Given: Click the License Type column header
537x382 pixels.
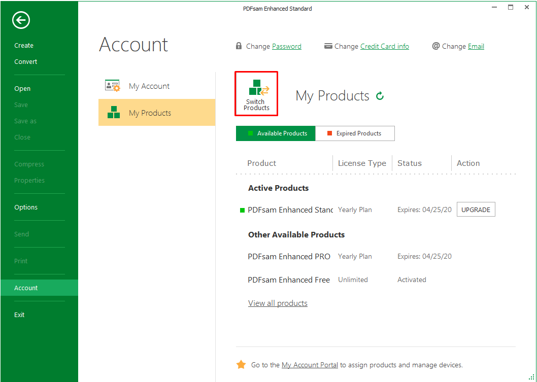Looking at the screenshot, I should (362, 163).
